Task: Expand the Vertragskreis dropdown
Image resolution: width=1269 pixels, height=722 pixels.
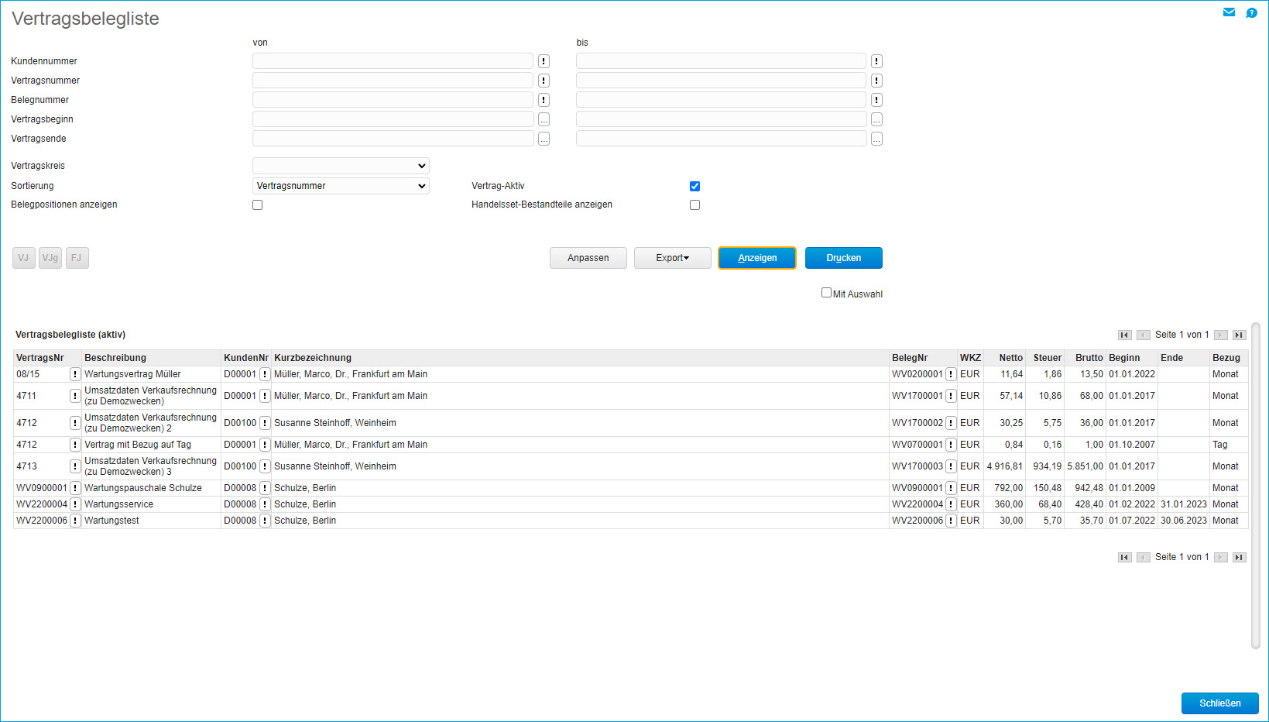Action: tap(341, 166)
